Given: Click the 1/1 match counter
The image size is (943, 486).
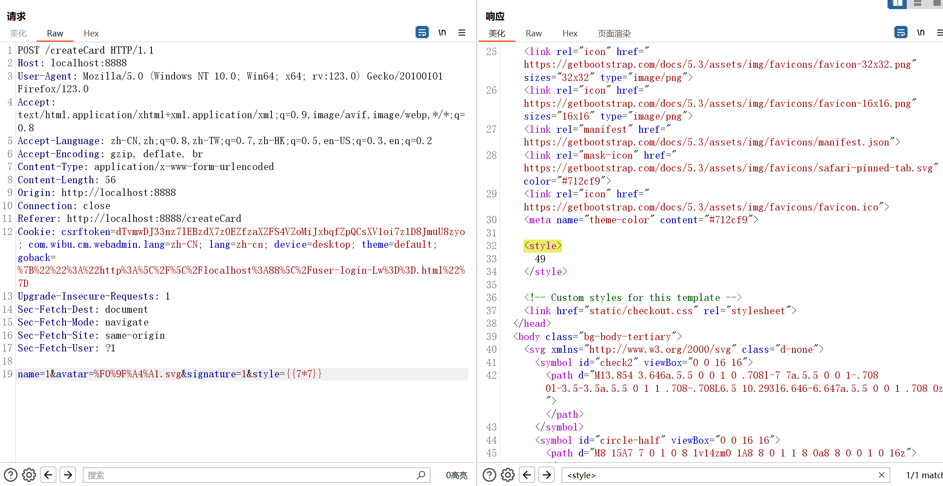Looking at the screenshot, I should pos(924,475).
